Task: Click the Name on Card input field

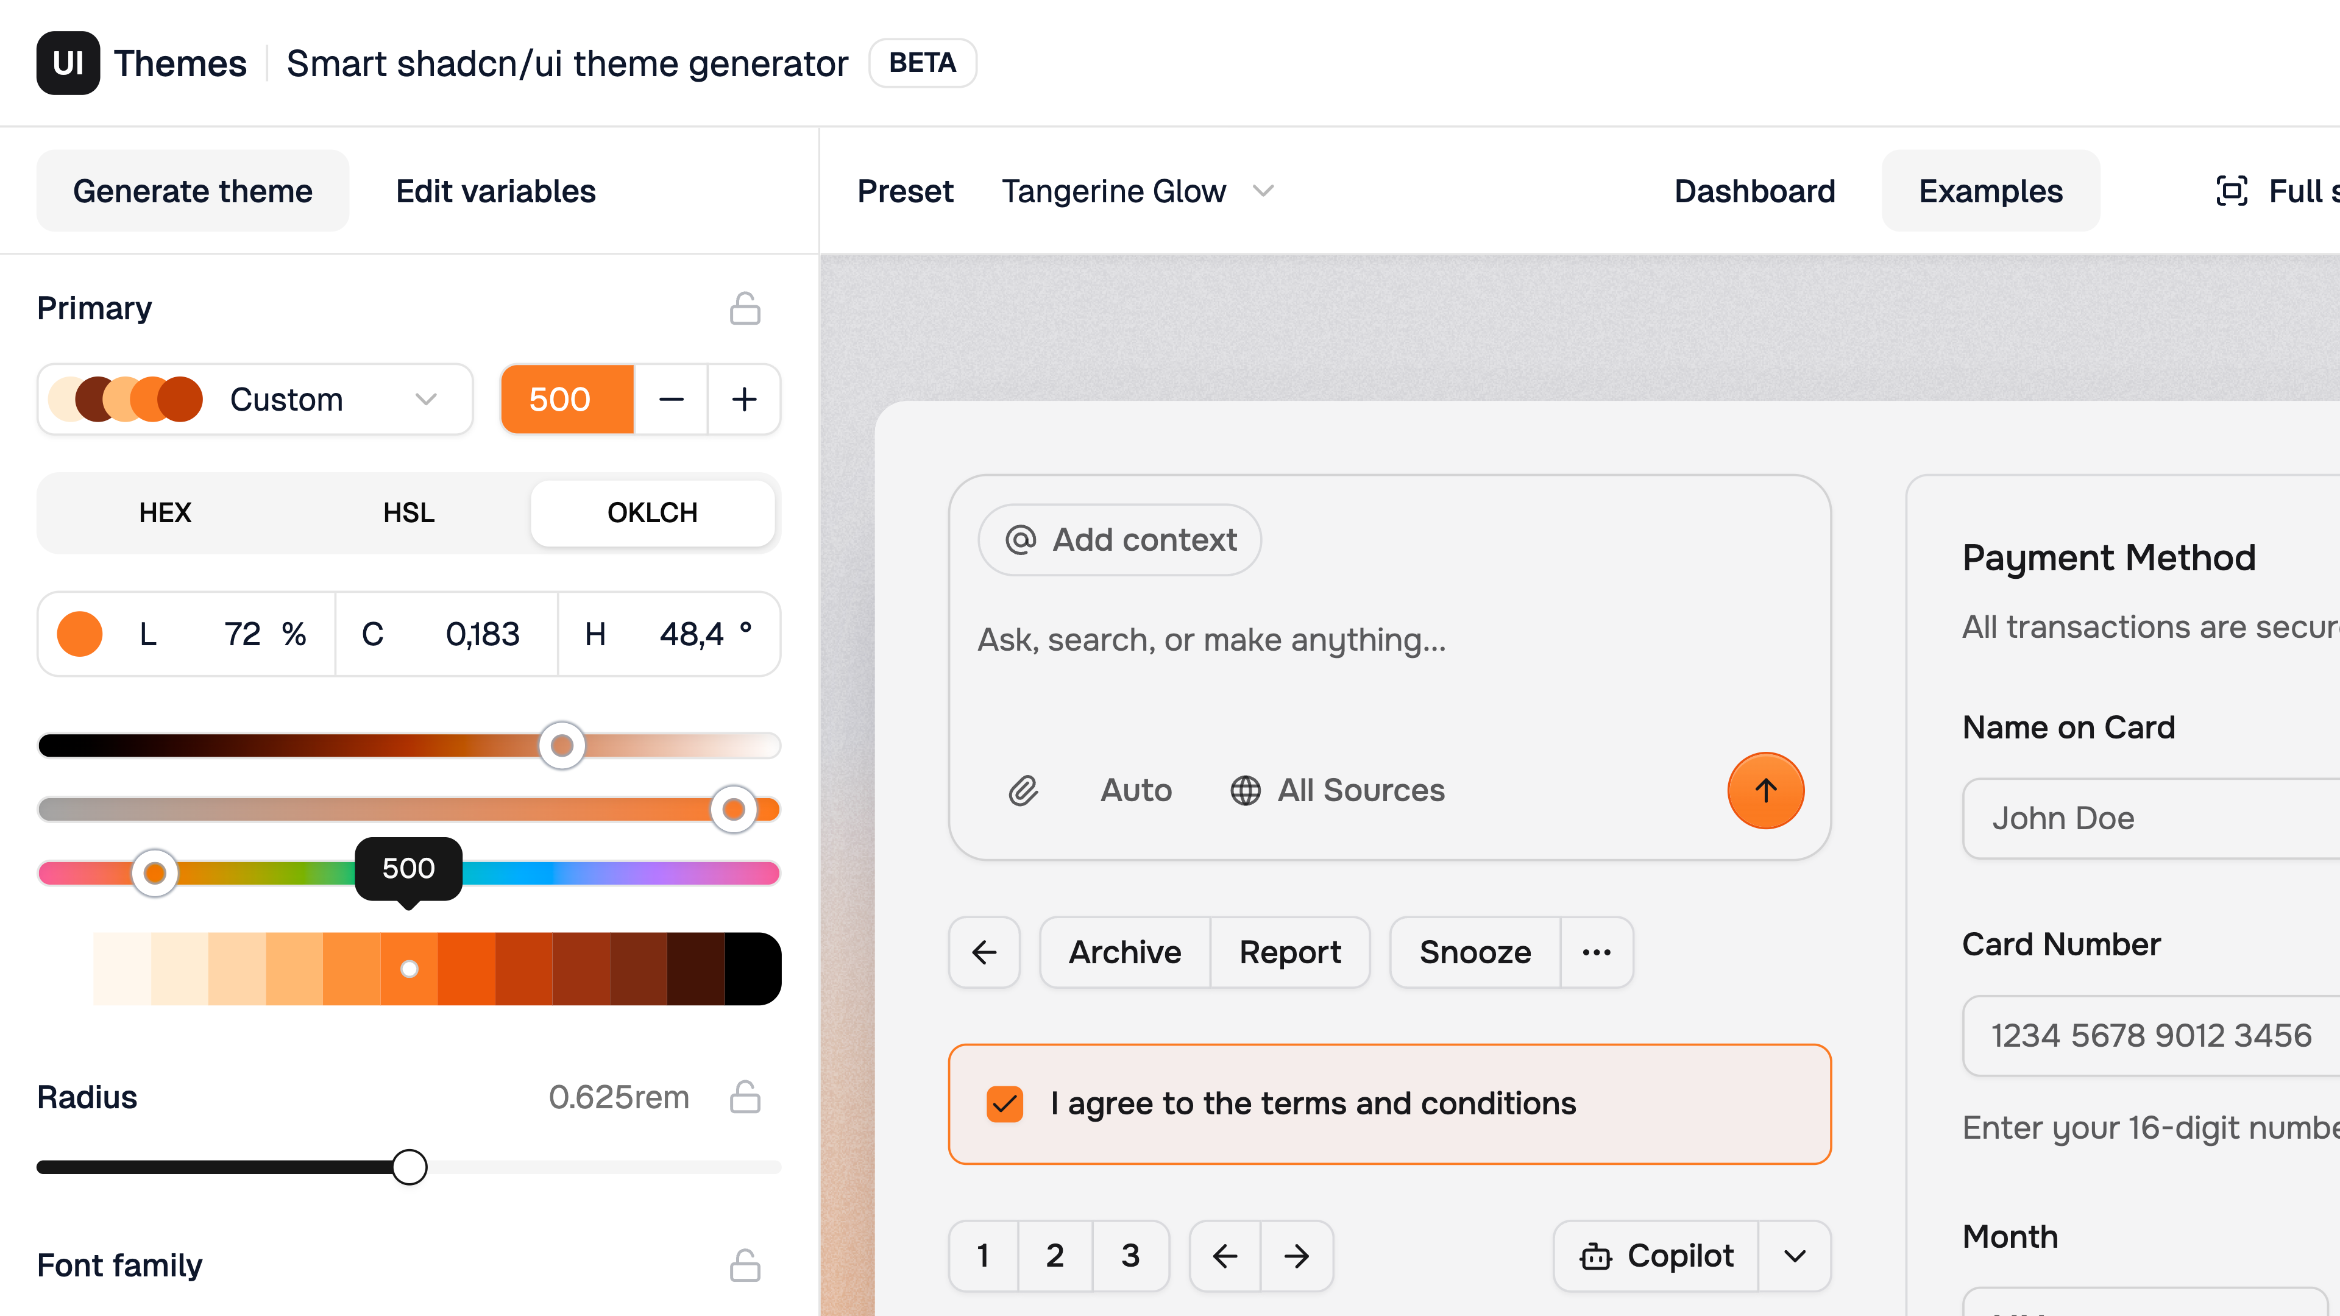Action: click(2153, 818)
